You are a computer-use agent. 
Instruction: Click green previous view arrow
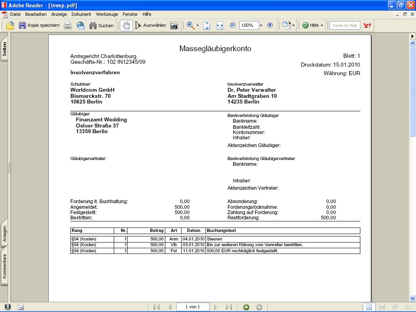click(x=246, y=307)
